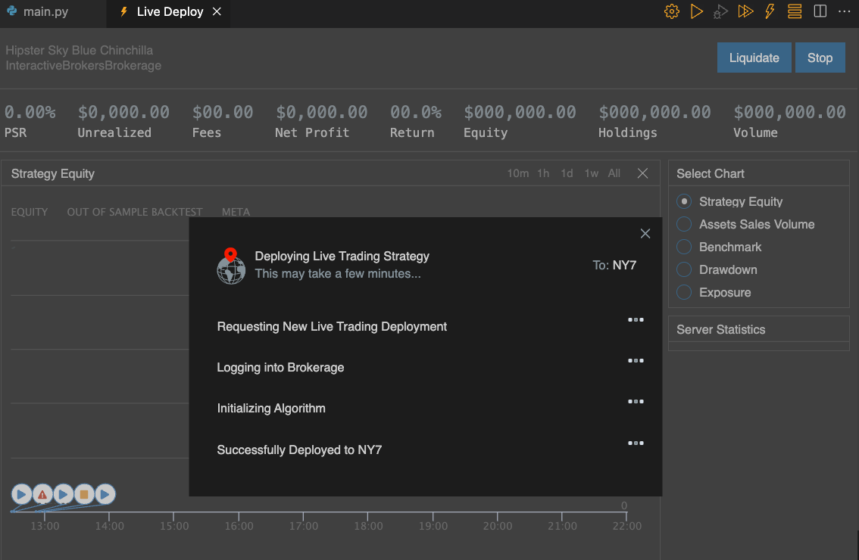Open the settings gear in the editor toolbar

671,11
